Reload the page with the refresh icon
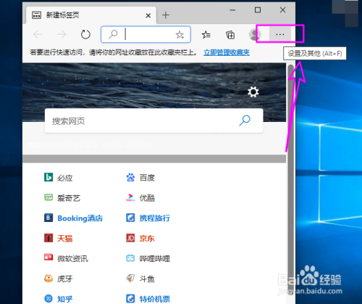Screen dimensions: 362x304 (x=85, y=34)
